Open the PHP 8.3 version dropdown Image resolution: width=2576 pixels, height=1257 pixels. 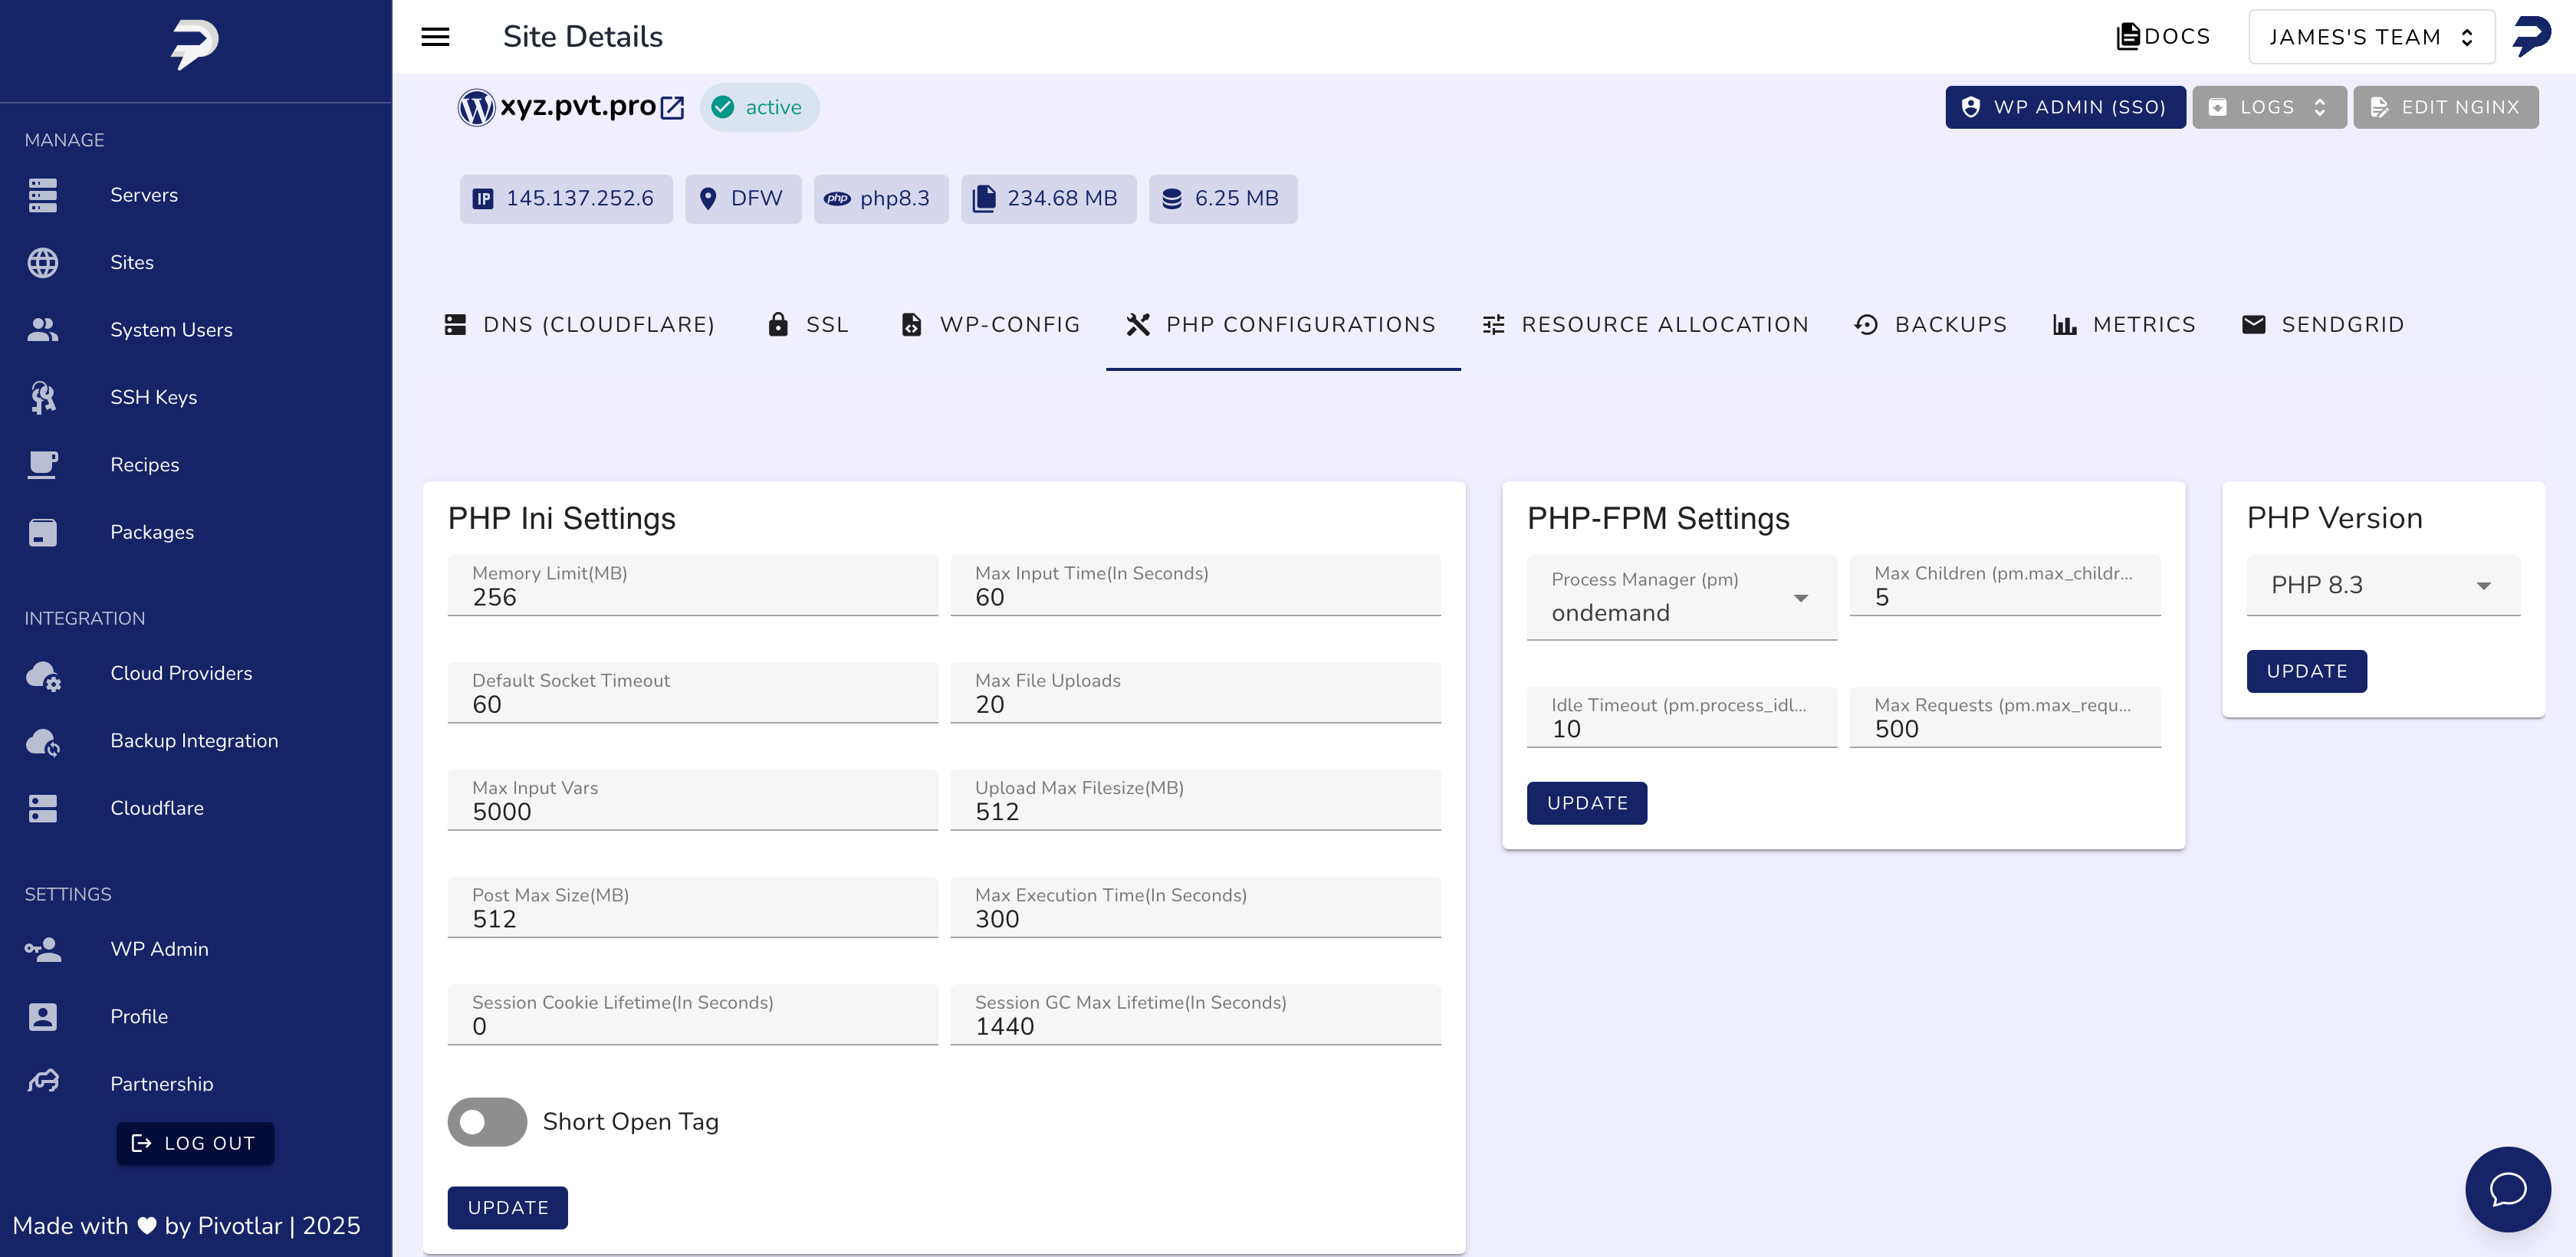tap(2382, 585)
